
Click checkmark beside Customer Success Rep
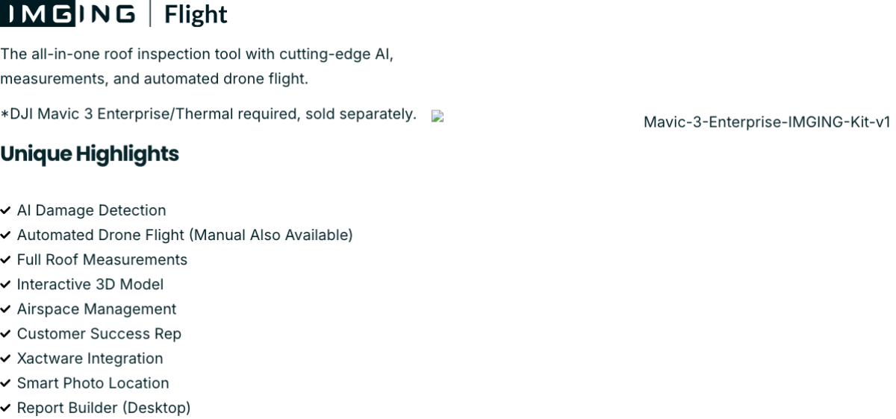tap(6, 334)
